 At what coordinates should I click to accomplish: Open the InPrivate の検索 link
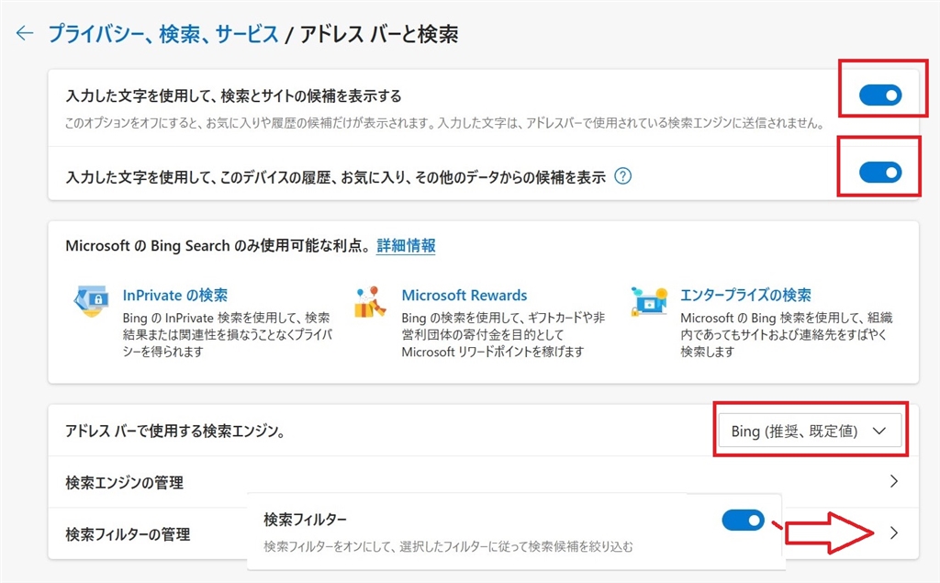click(x=175, y=296)
